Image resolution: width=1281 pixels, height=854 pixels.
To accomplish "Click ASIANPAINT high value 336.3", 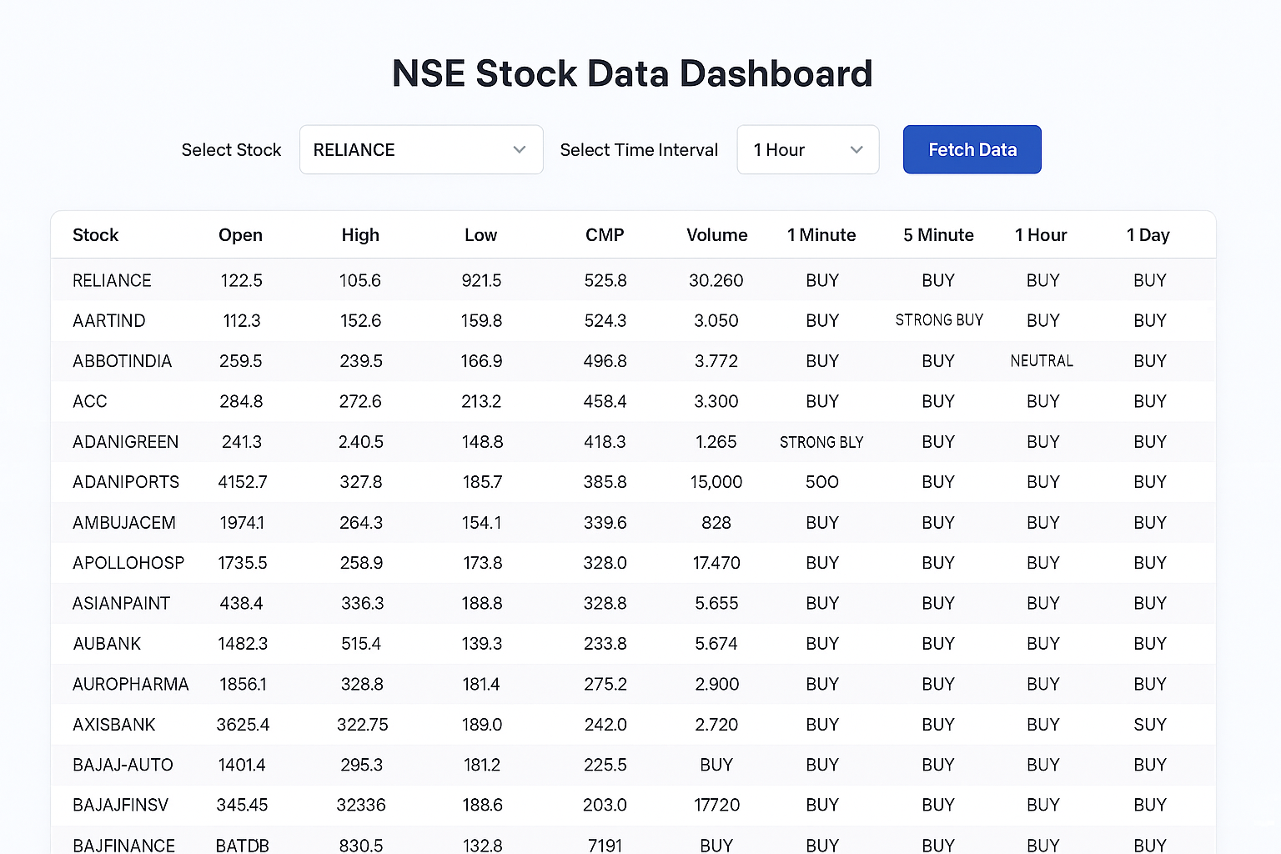I will point(362,603).
